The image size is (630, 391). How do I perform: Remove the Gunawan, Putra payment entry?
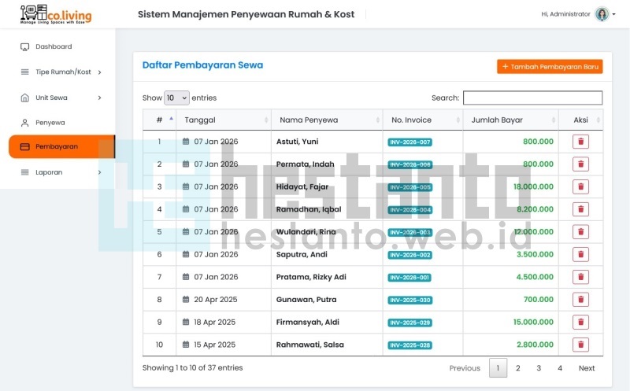click(580, 300)
